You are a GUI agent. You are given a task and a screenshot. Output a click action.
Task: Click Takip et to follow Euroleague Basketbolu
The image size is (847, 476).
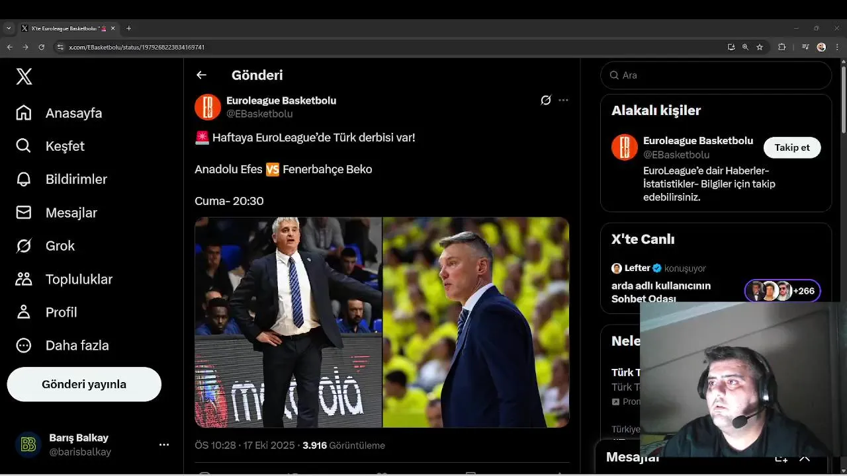coord(792,147)
